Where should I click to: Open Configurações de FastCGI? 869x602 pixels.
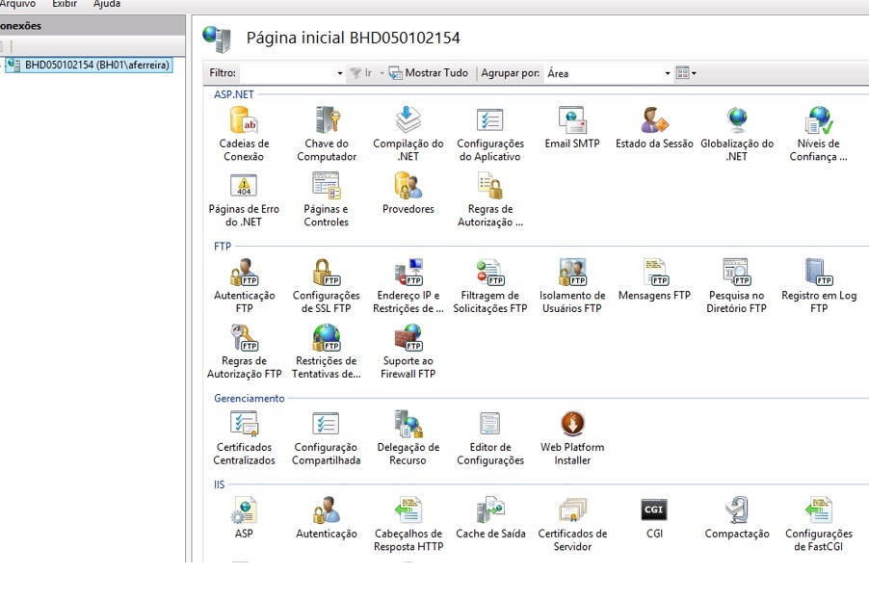pyautogui.click(x=819, y=525)
